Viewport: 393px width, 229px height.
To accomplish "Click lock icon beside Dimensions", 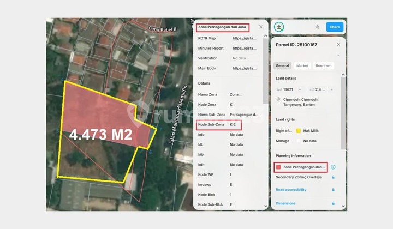I will (x=333, y=203).
